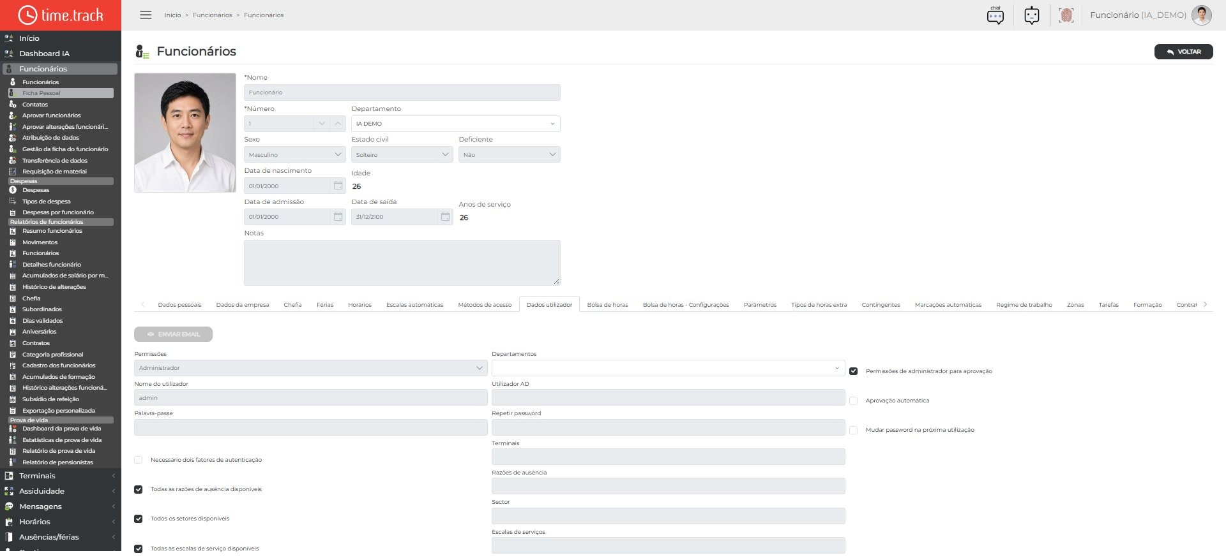Image resolution: width=1226 pixels, height=560 pixels.
Task: Enable Necessário dois fatores de autenticação
Action: pos(138,460)
